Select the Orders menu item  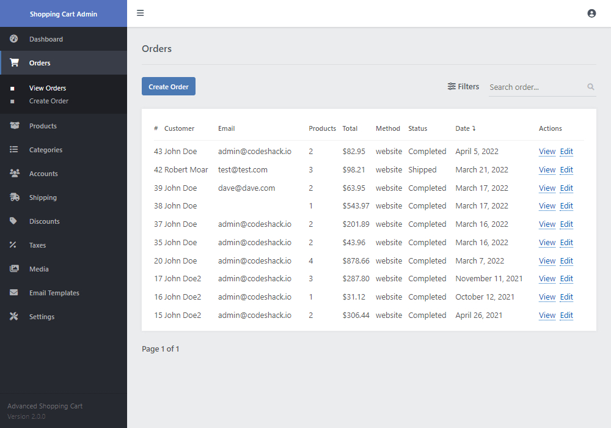pyautogui.click(x=64, y=63)
